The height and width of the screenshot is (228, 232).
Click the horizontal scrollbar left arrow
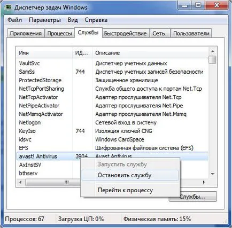(20, 182)
